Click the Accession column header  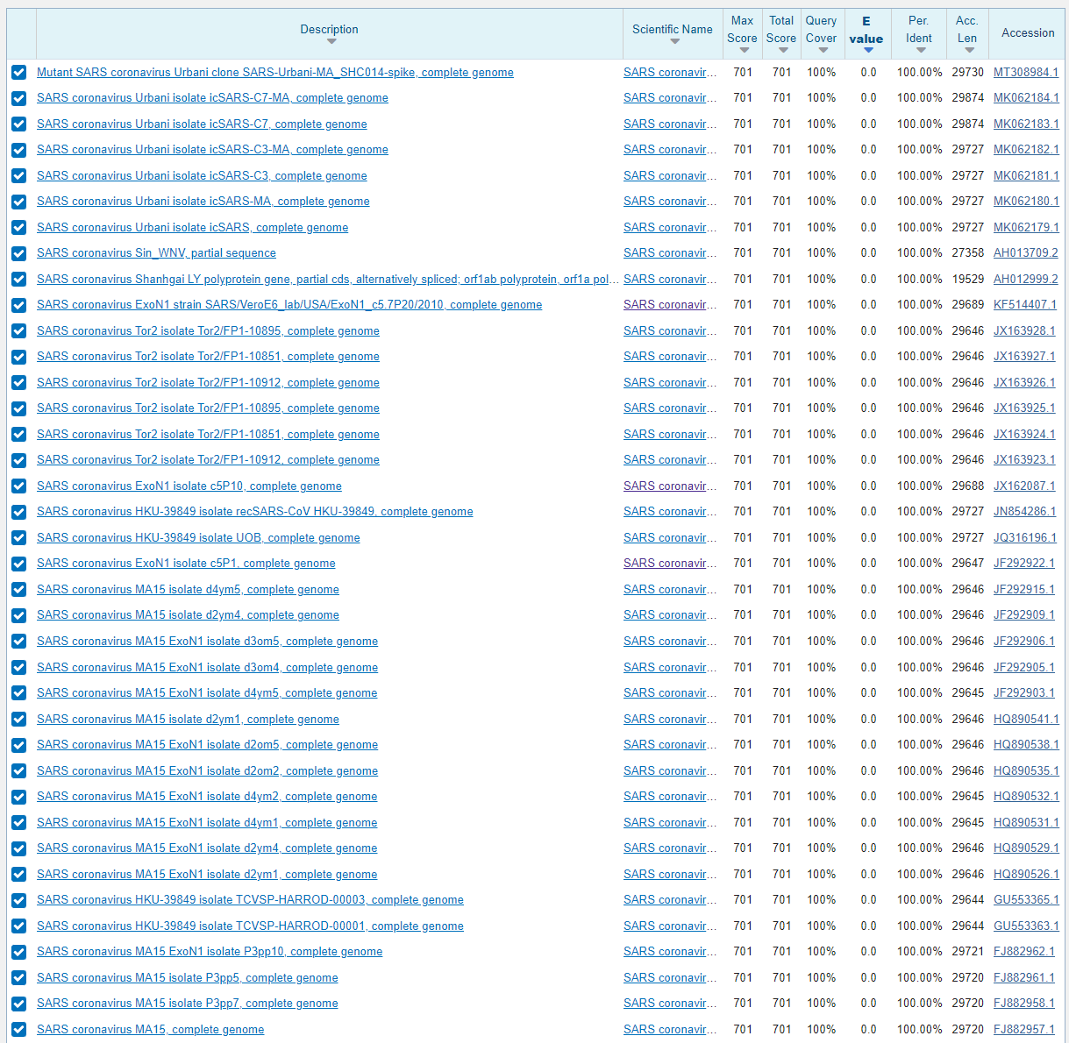[1028, 33]
